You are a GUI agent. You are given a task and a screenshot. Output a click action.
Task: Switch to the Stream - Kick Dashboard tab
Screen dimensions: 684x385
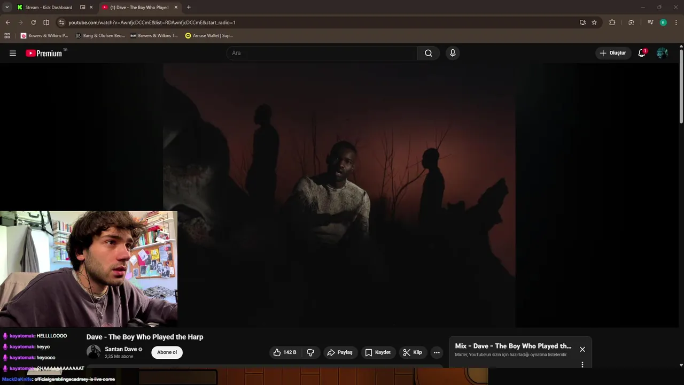(49, 7)
